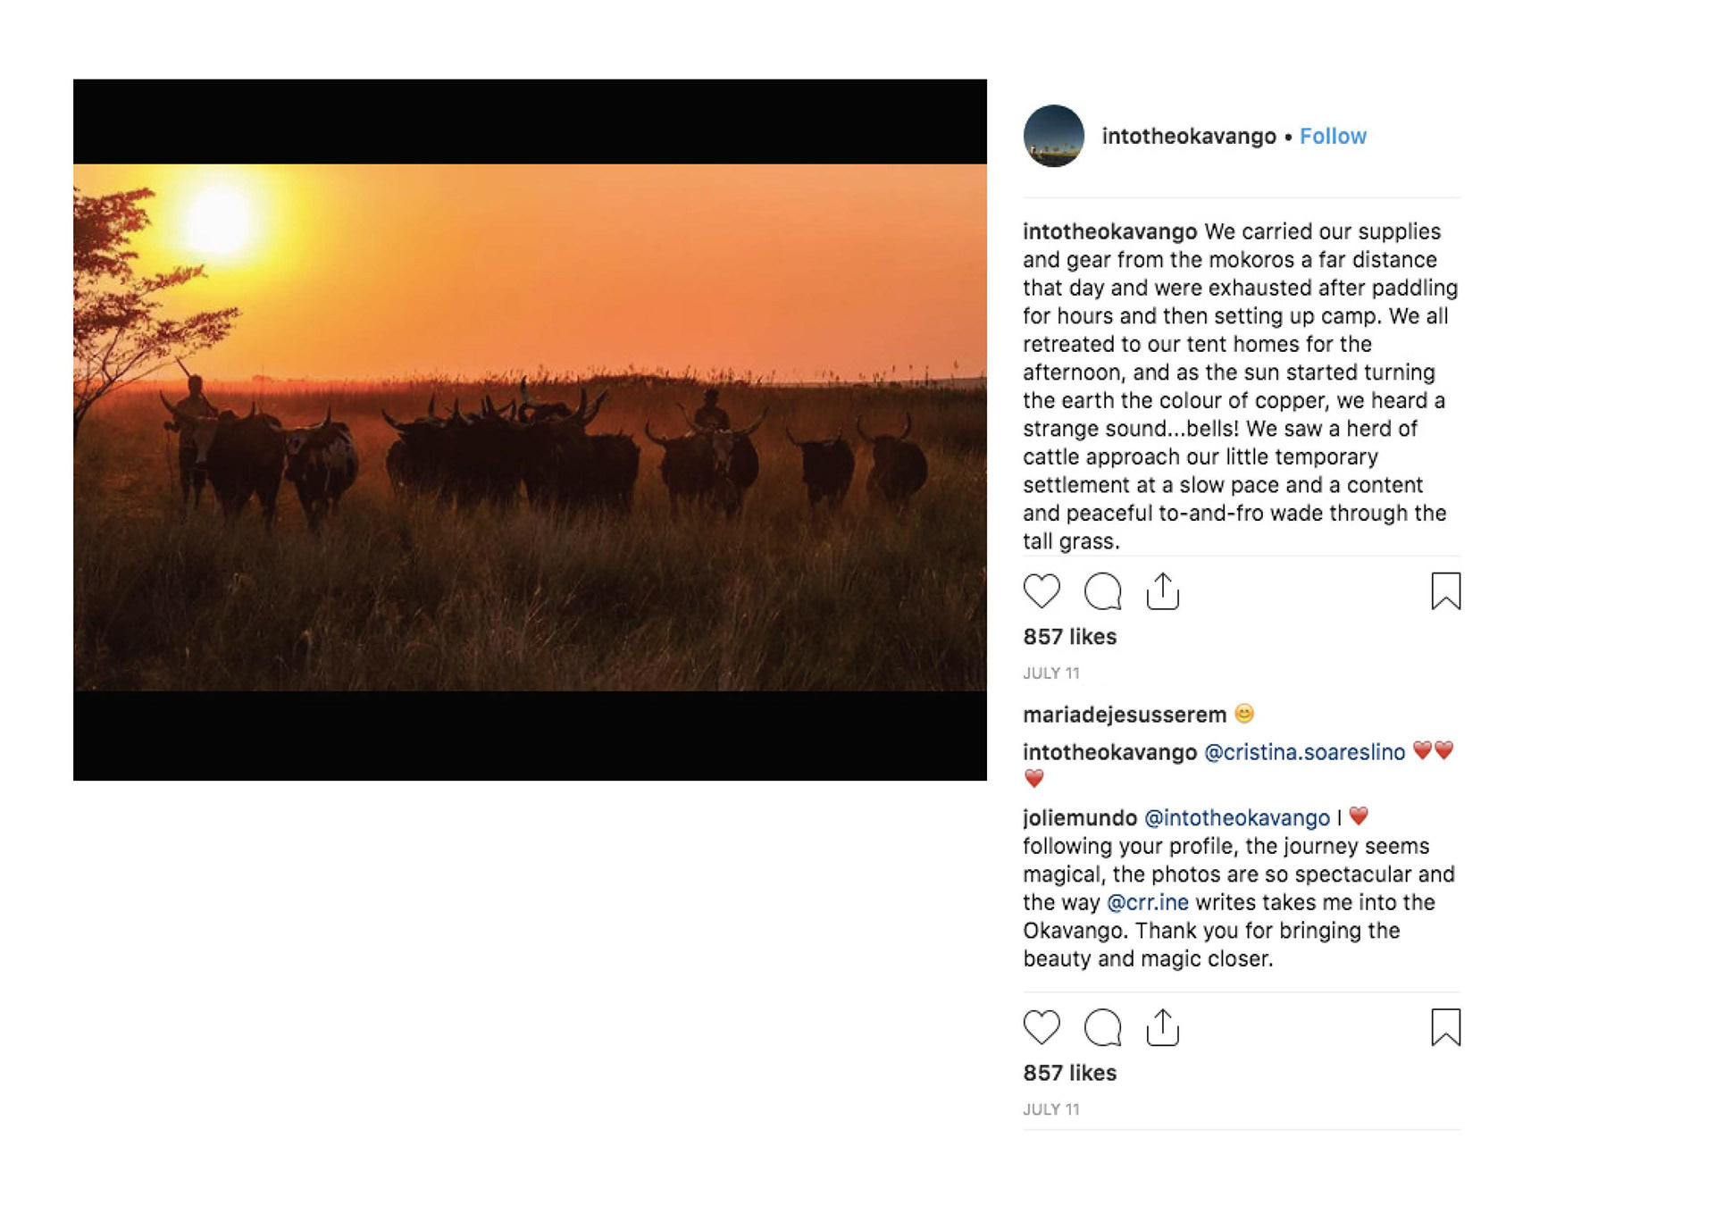
Task: Share post using lower share icon
Action: pyautogui.click(x=1162, y=1027)
